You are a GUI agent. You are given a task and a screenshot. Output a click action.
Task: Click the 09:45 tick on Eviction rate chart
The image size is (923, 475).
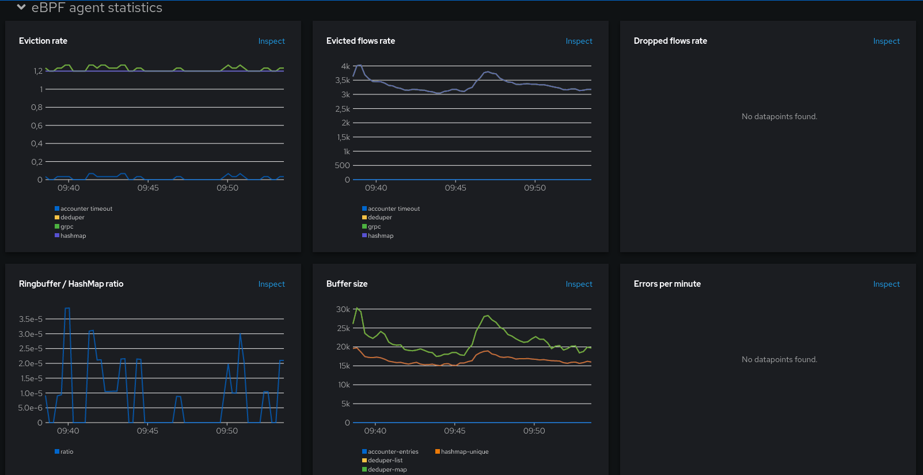click(x=148, y=188)
